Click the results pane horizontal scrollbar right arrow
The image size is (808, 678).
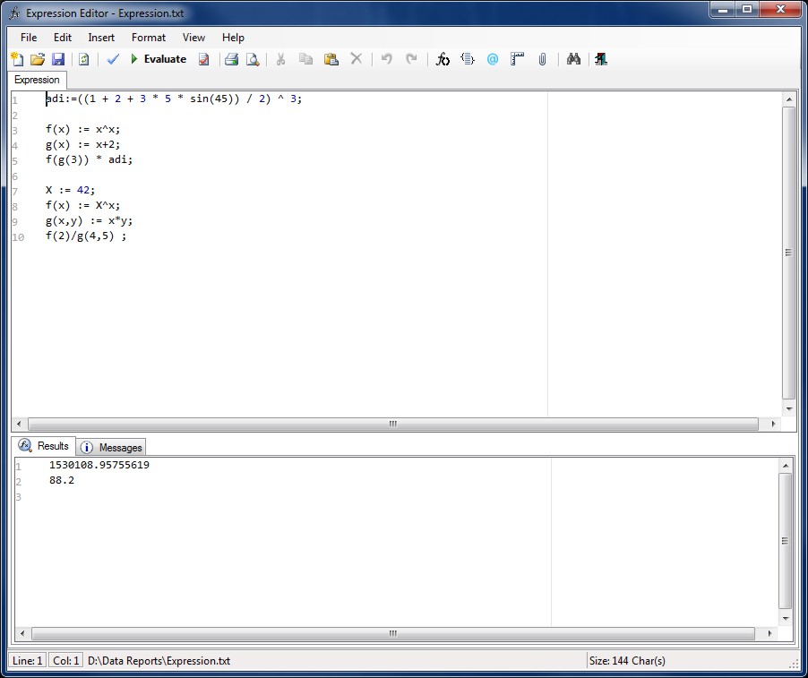pyautogui.click(x=771, y=633)
